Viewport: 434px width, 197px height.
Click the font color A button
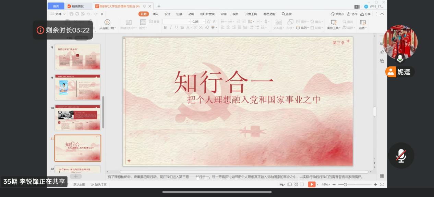coord(188,28)
